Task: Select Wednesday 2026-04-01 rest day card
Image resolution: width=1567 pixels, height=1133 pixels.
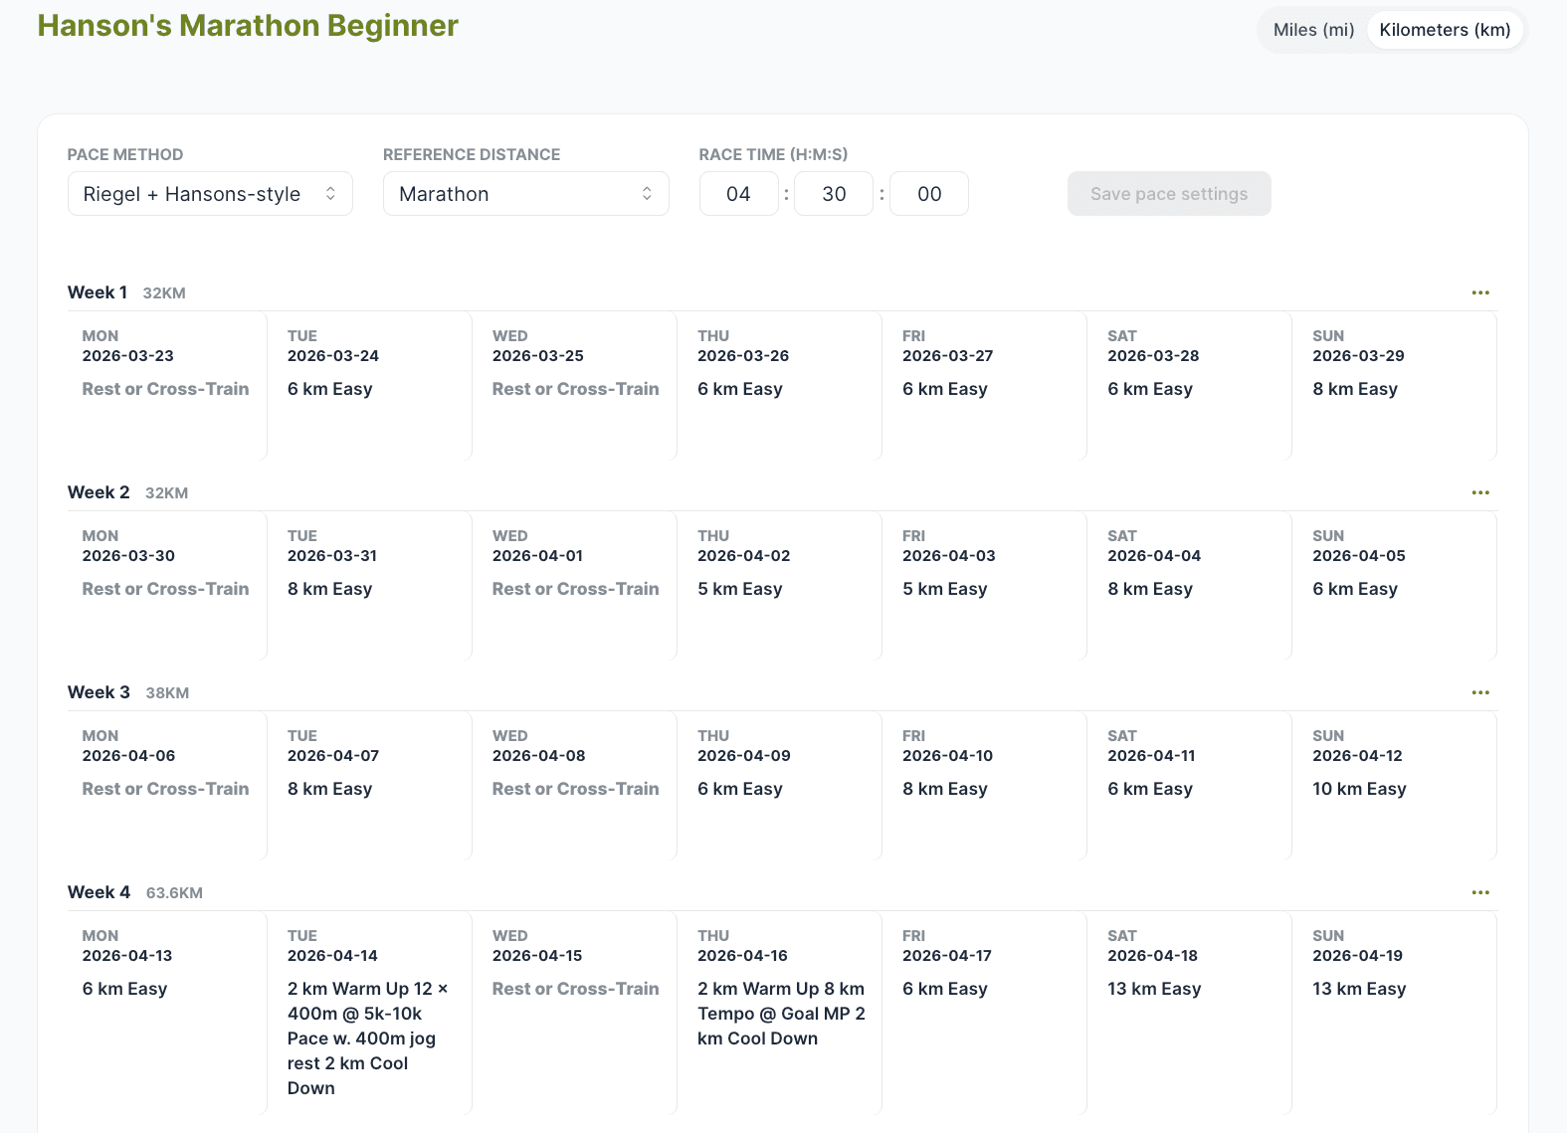Action: click(577, 586)
